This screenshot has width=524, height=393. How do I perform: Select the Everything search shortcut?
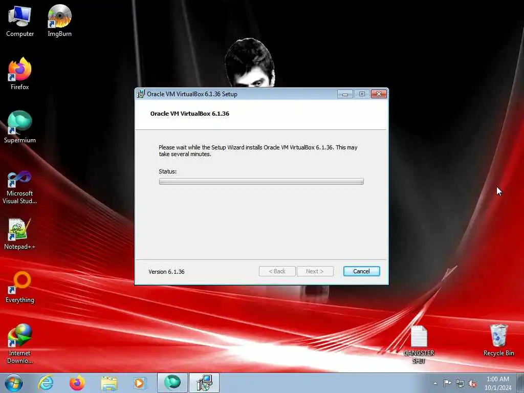point(20,287)
